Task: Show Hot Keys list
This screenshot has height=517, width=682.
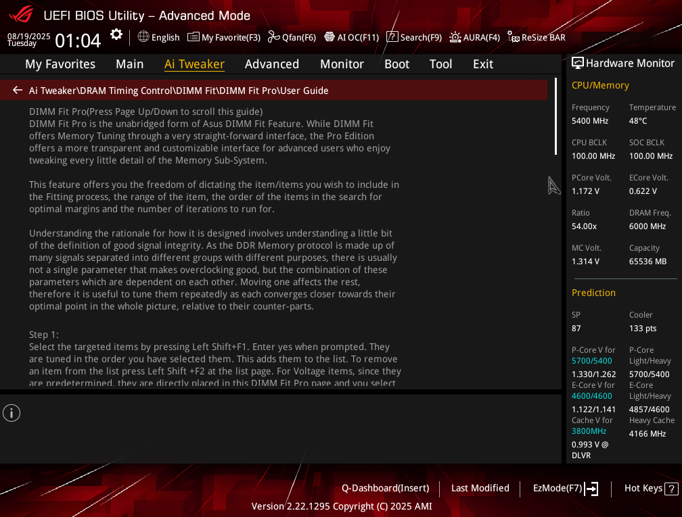Action: point(643,488)
